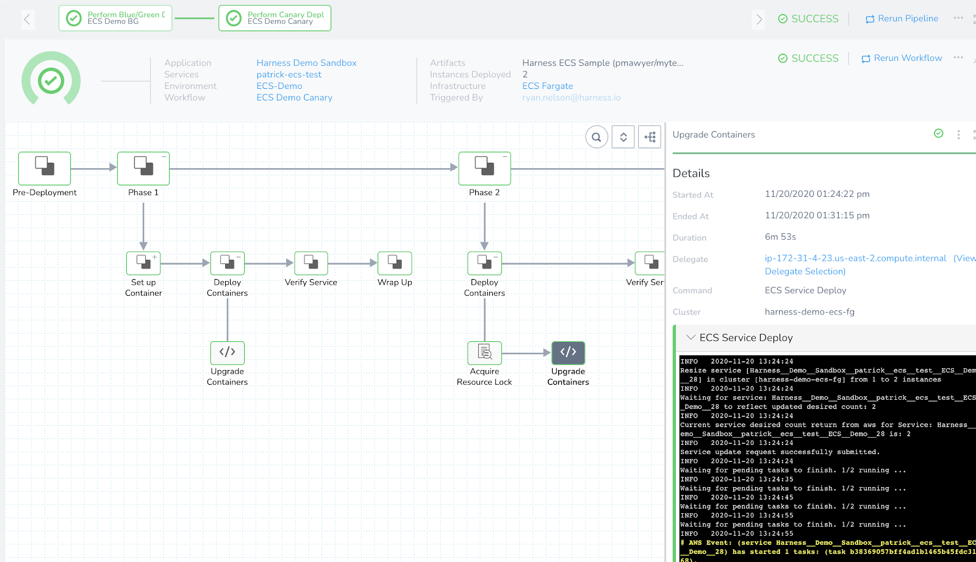Collapse the Phase 1 node

[164, 157]
